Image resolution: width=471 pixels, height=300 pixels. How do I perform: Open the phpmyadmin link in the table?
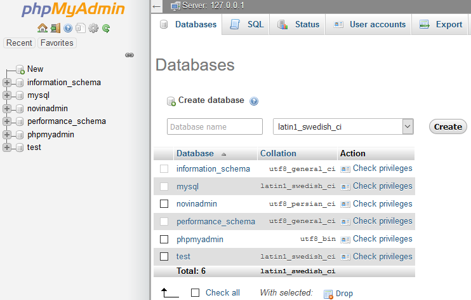200,240
